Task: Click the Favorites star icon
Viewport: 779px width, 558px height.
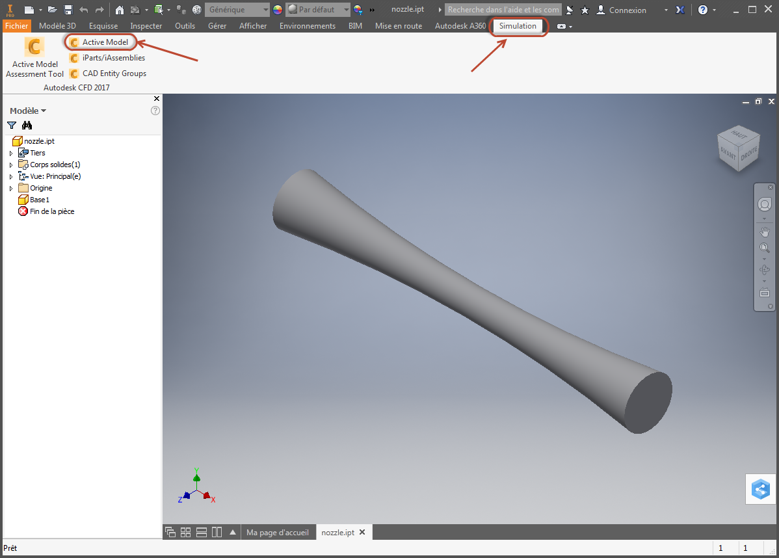Action: pos(585,10)
